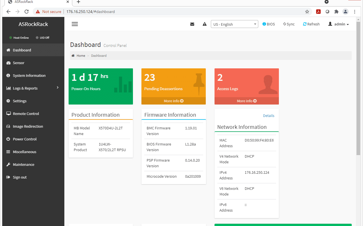Viewport: 363px width, 226px height.
Task: Select Microcode Version 0a201009 value
Action: 193,176
